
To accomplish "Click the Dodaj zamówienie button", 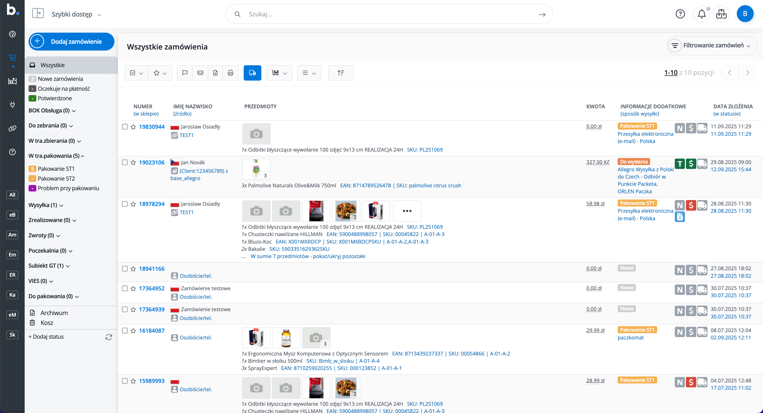I will tap(71, 41).
